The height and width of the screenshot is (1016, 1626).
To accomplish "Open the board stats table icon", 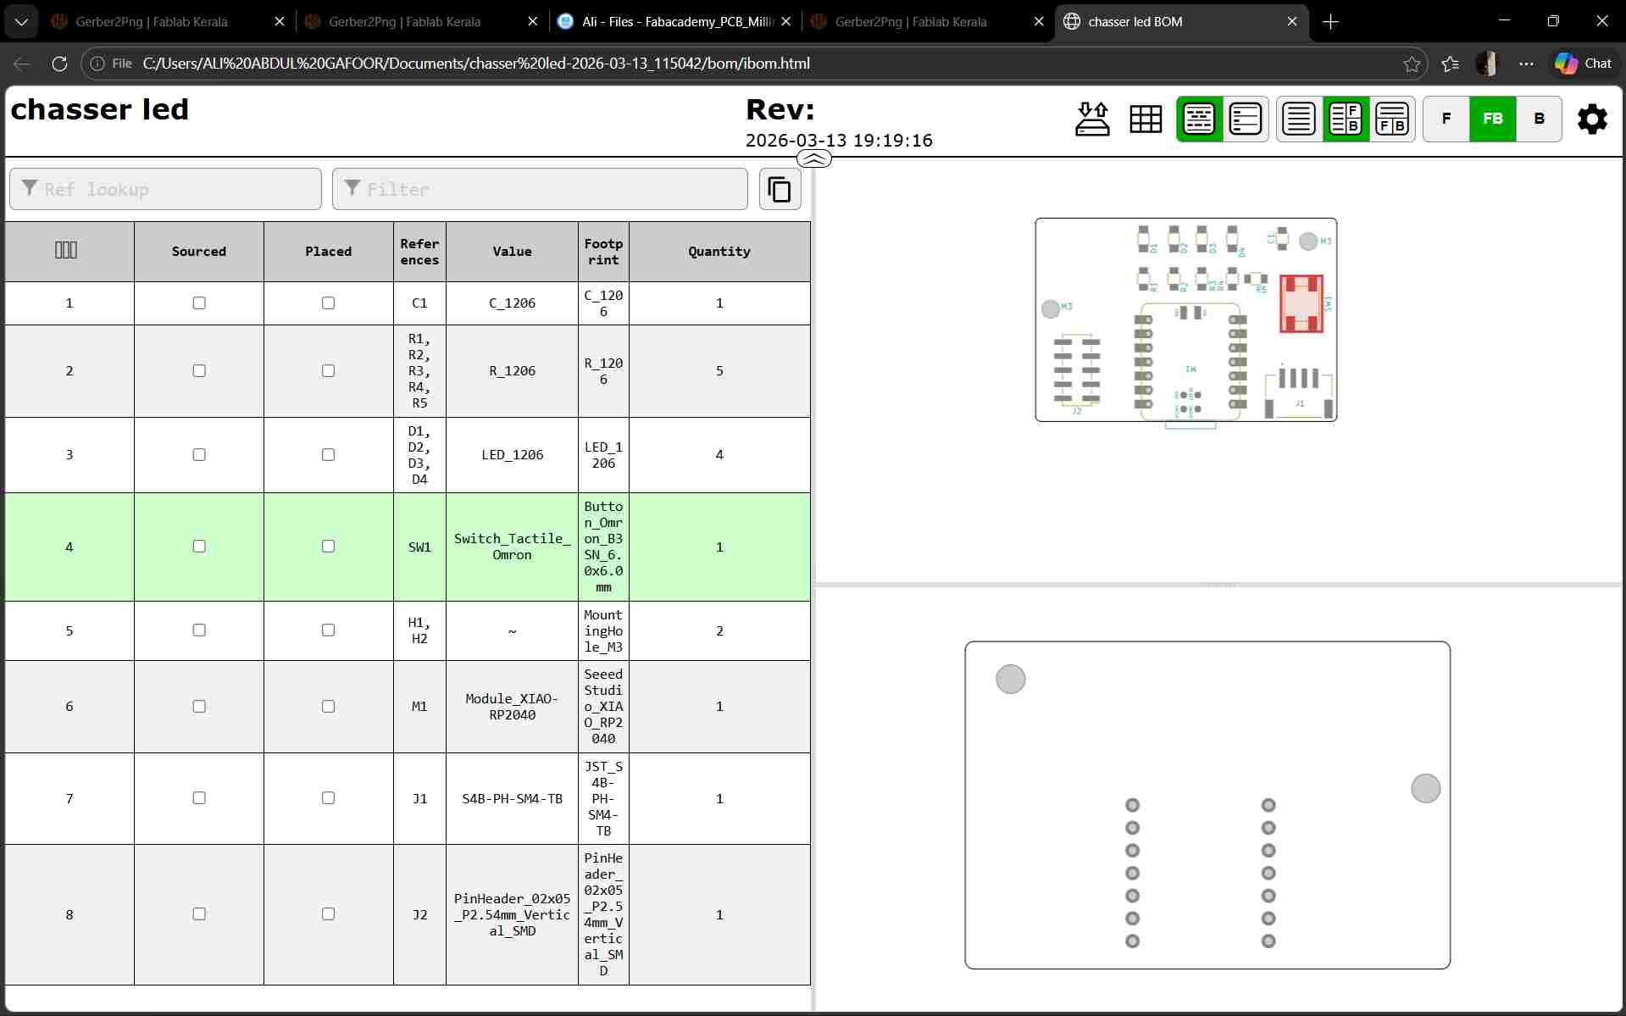I will point(1146,119).
